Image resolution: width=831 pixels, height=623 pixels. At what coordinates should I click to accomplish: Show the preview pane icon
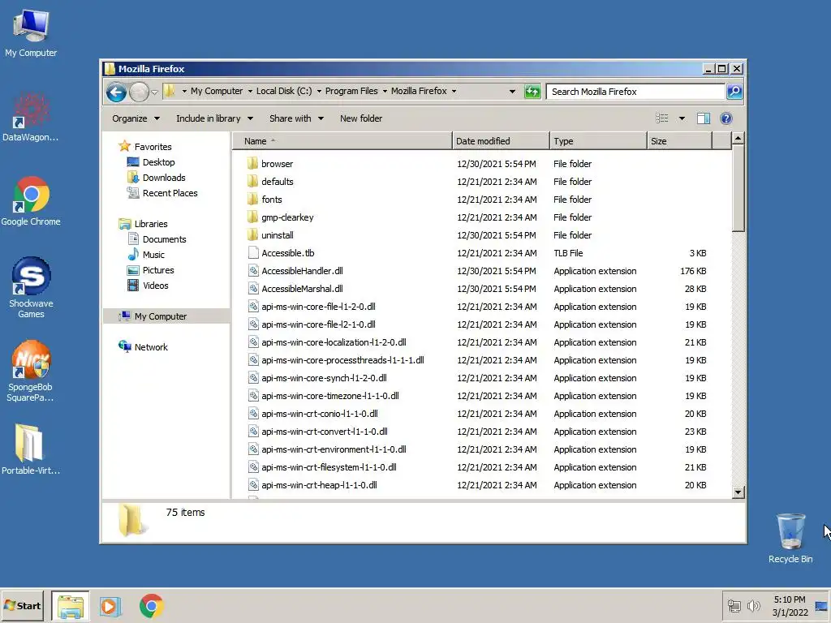point(704,118)
